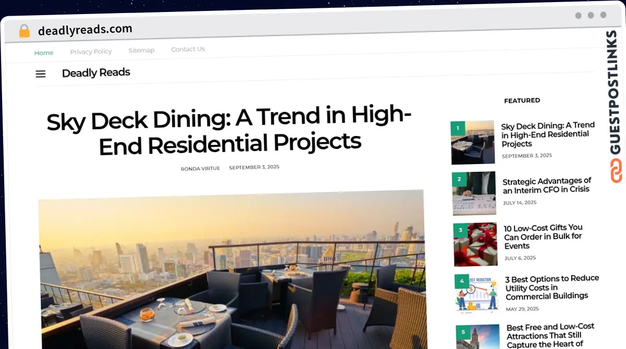Open featured thumbnail number 3 gifts
626x349 pixels.
tap(475, 244)
